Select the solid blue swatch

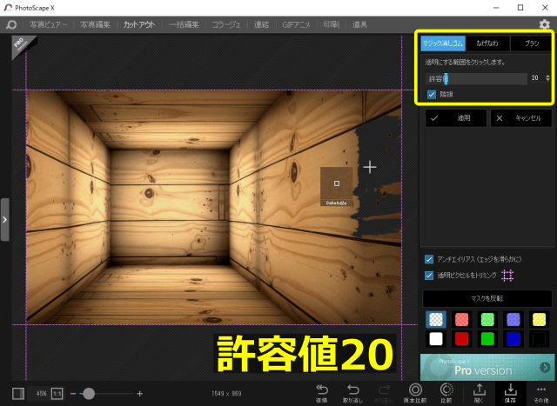pyautogui.click(x=513, y=339)
